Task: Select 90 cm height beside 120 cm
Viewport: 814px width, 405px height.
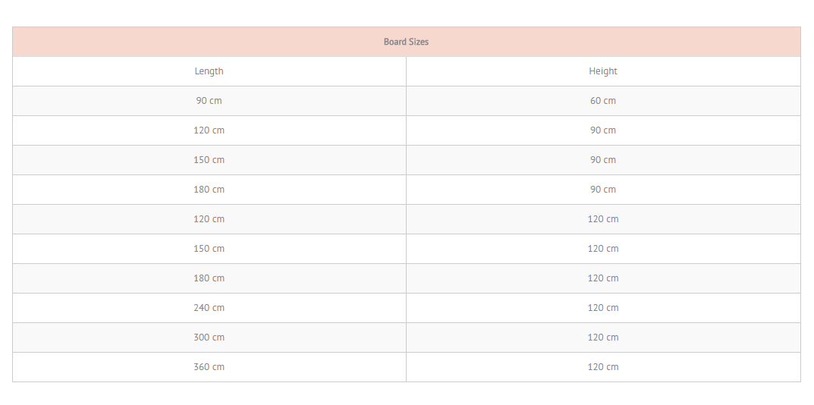Action: click(x=603, y=130)
